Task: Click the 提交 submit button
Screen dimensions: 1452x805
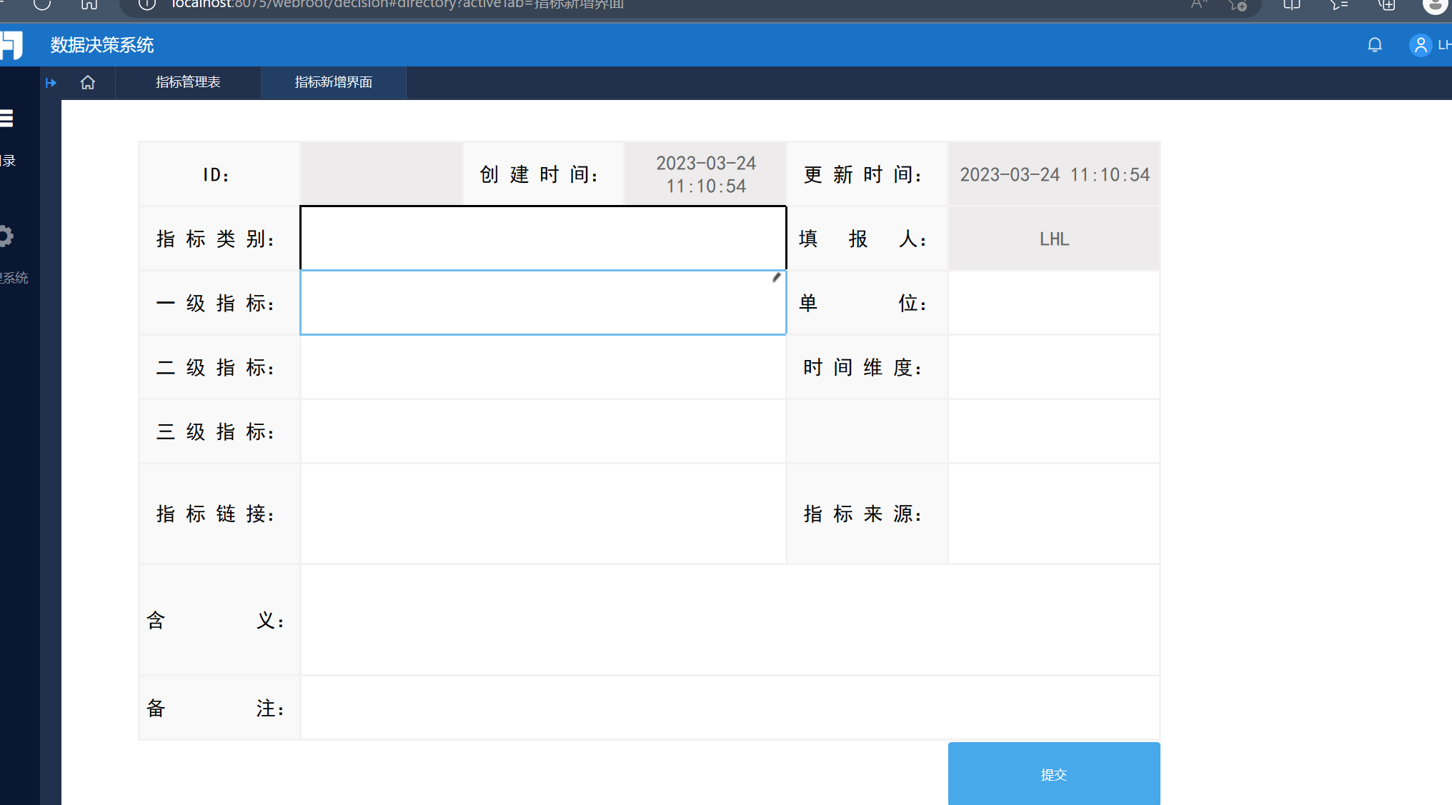Action: click(1054, 774)
